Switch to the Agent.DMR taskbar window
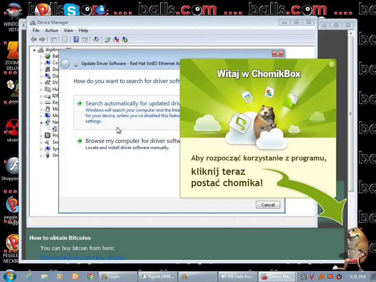376x282 pixels. point(158,276)
